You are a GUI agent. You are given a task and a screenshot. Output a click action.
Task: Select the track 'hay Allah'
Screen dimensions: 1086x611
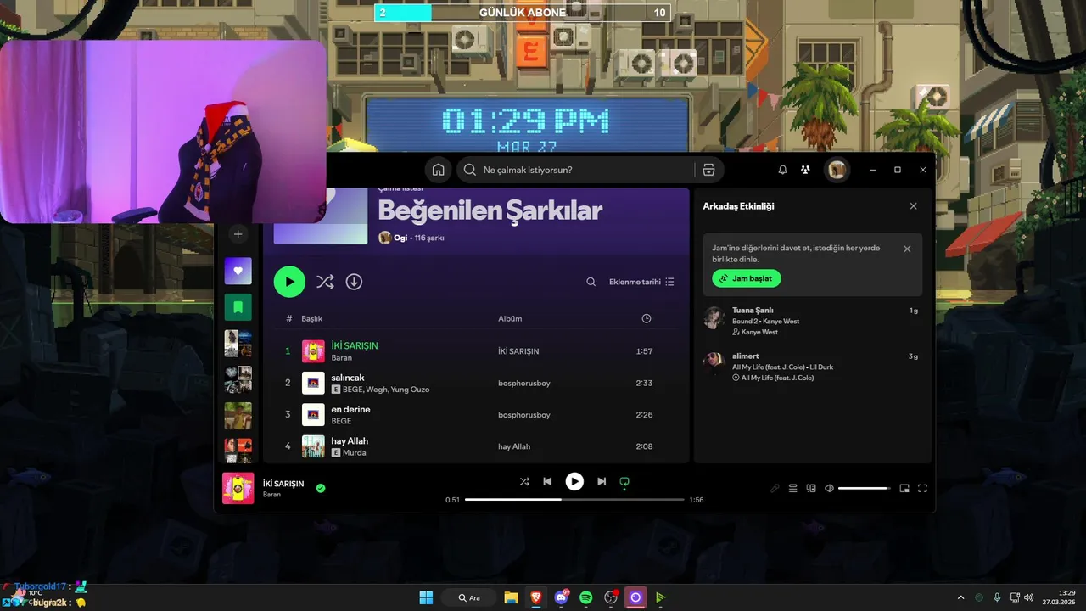point(350,441)
